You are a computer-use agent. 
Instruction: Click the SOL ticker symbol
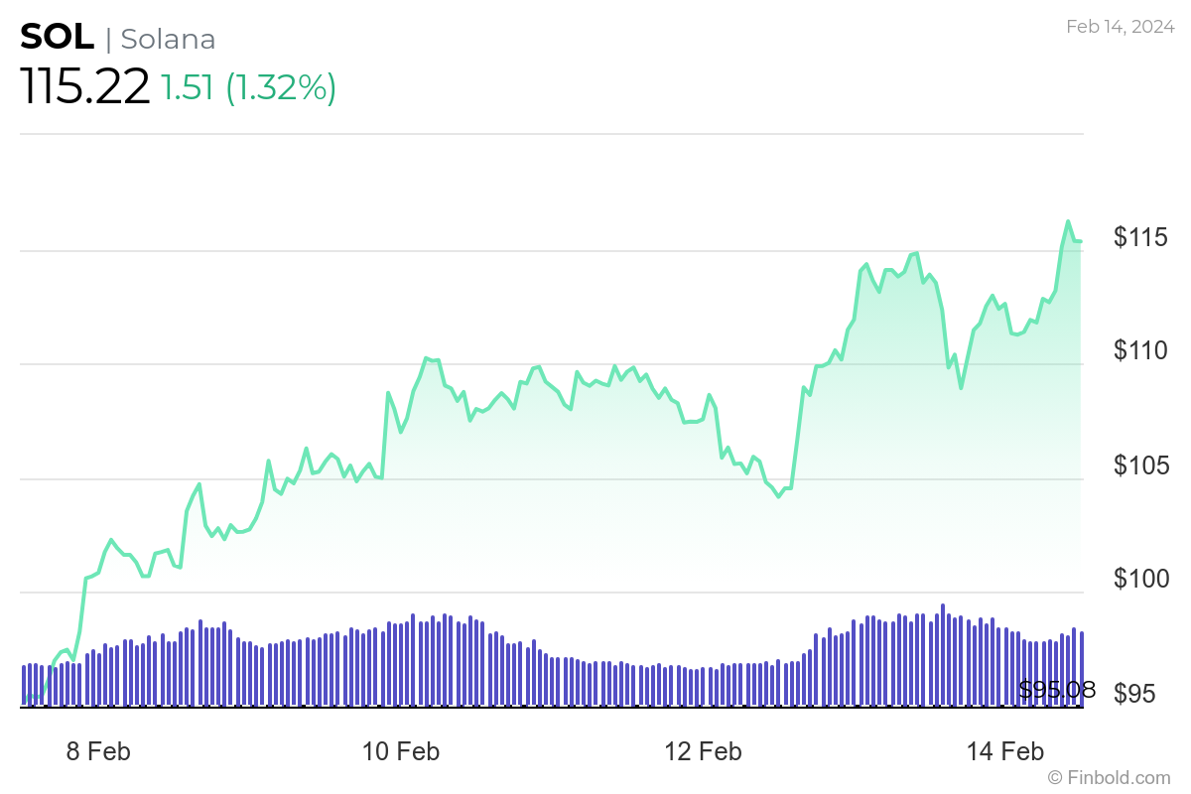point(58,38)
